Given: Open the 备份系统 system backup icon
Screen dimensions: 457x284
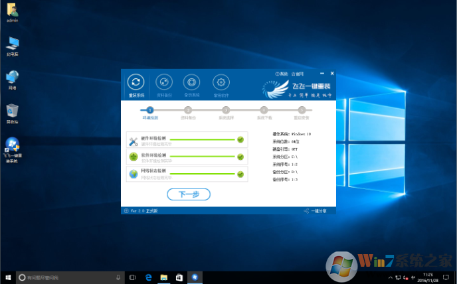Looking at the screenshot, I should point(191,83).
